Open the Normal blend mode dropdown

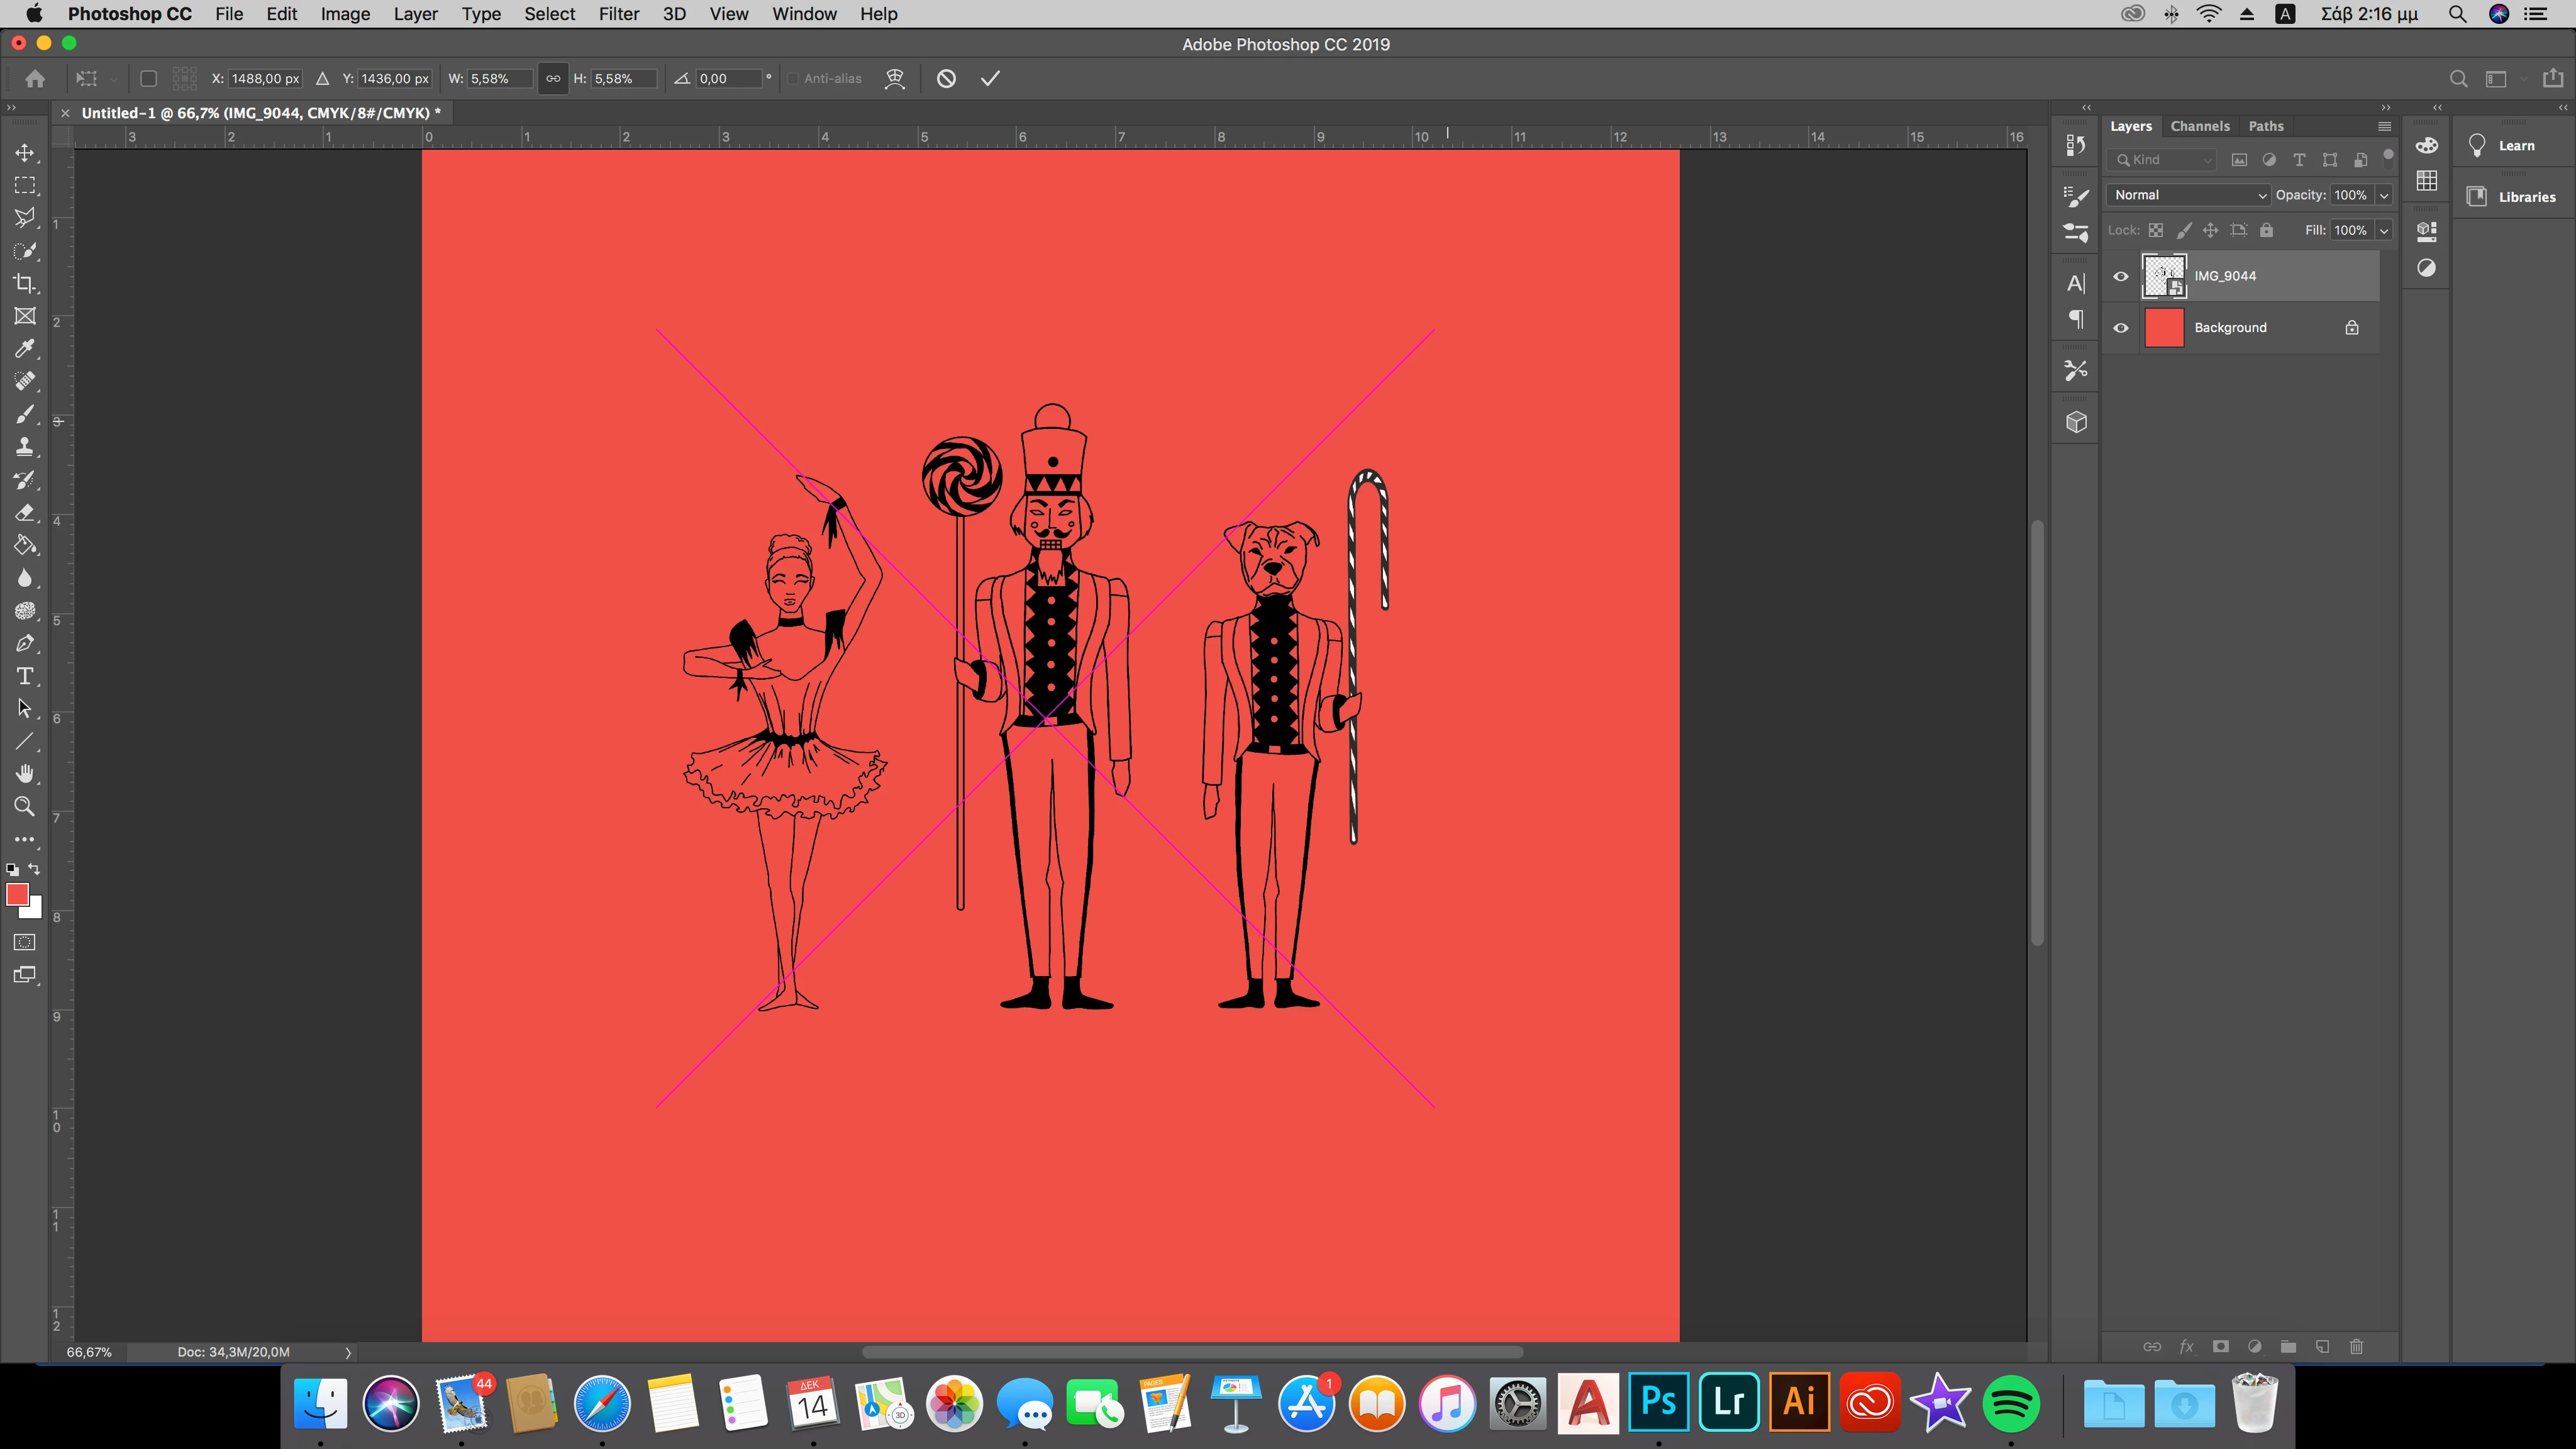2188,195
